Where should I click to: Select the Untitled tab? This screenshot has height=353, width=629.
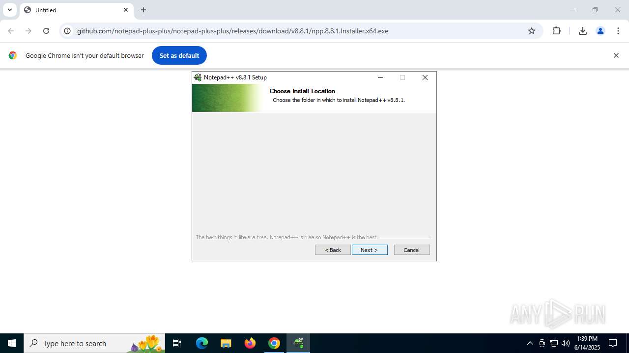(76, 10)
